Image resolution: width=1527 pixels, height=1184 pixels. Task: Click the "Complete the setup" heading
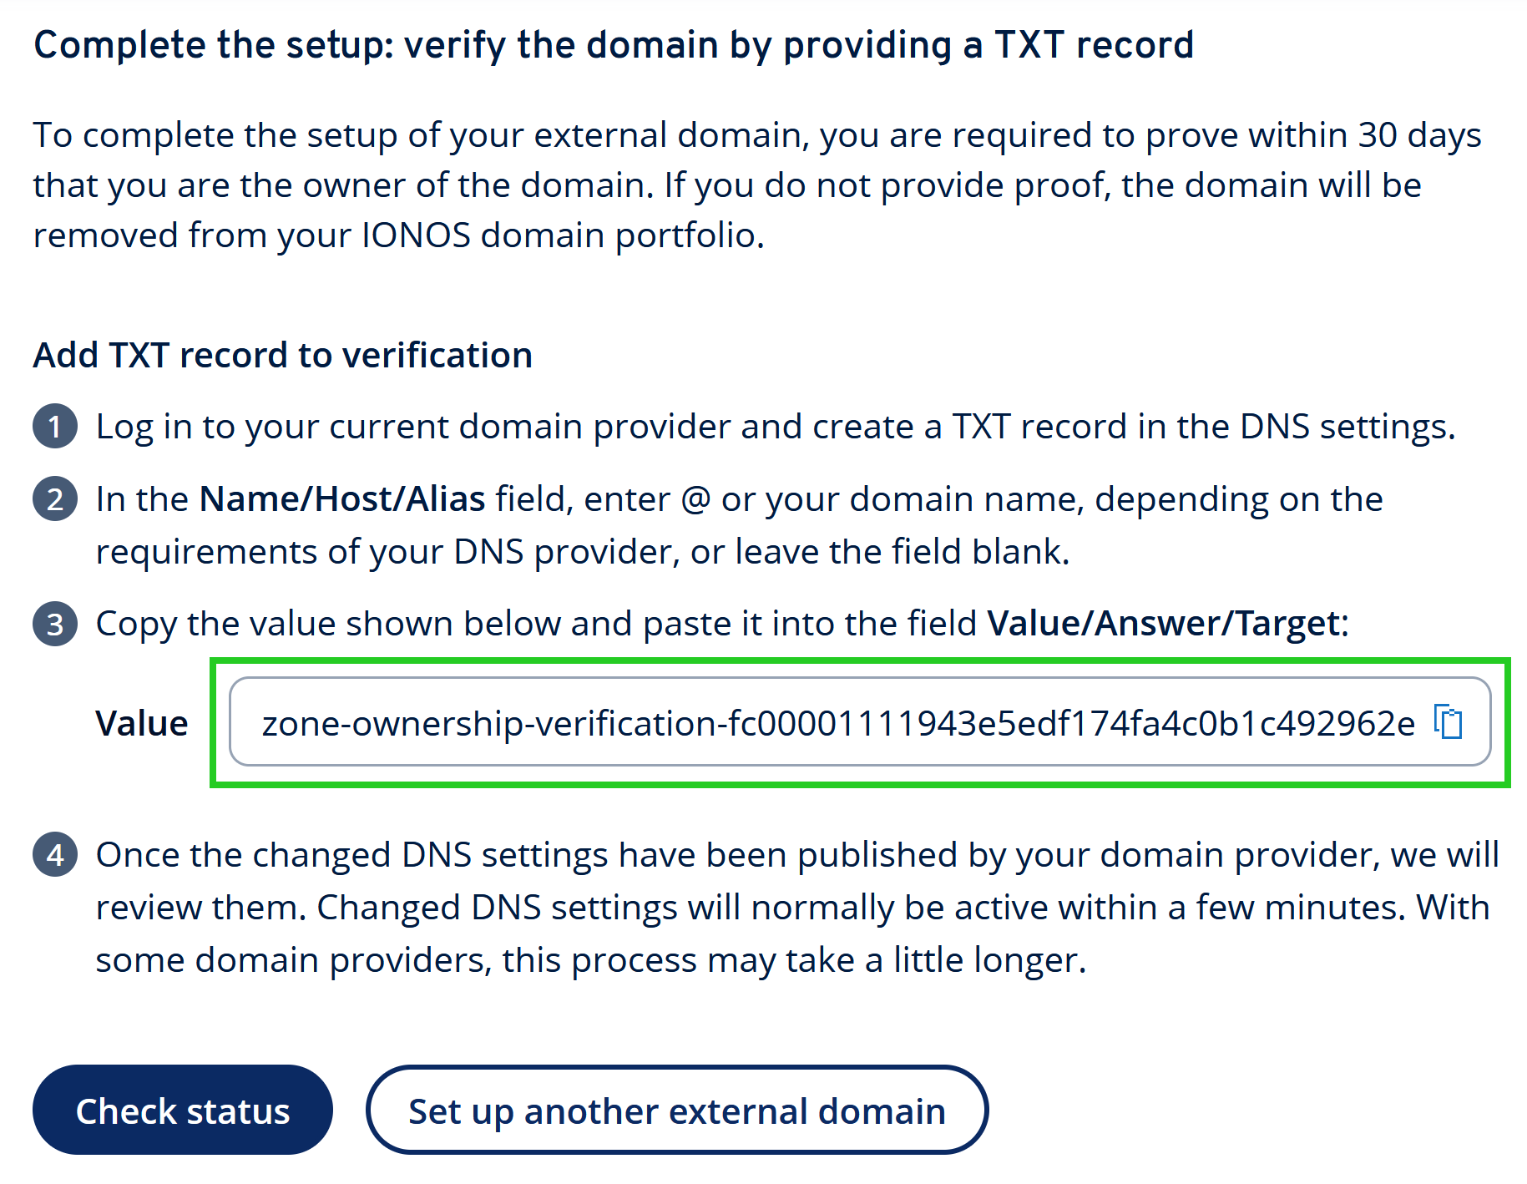coord(613,45)
